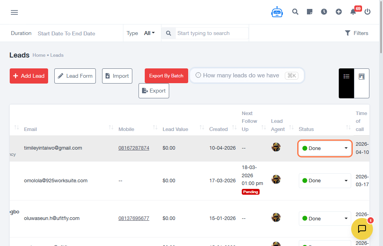The width and height of the screenshot is (383, 246).
Task: Open the Filters panel
Action: pyautogui.click(x=357, y=33)
